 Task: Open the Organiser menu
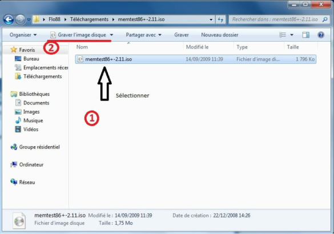coord(23,35)
